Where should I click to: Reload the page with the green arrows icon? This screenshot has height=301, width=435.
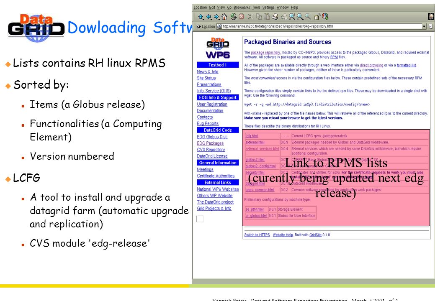point(234,17)
